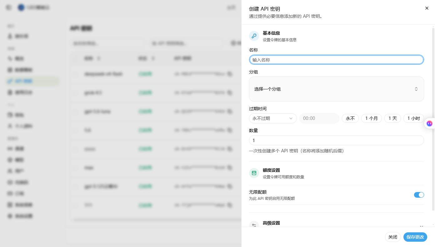This screenshot has height=247, width=435.
Task: Click the 一次性创建多个 API 密钥 hint text
Action: click(296, 151)
